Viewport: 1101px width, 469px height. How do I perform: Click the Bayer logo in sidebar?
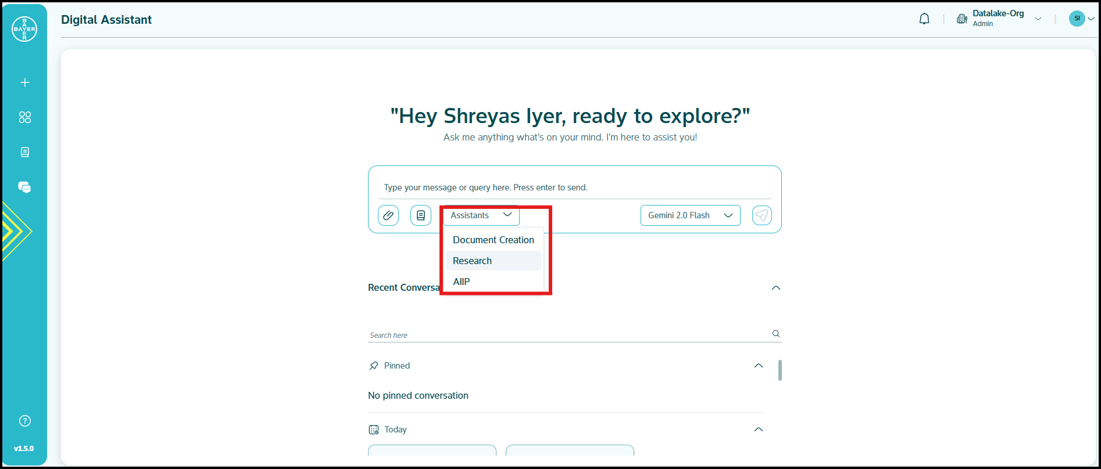point(24,29)
